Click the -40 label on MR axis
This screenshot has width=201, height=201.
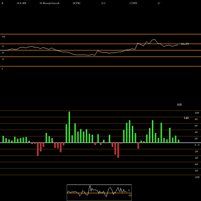click(196, 158)
